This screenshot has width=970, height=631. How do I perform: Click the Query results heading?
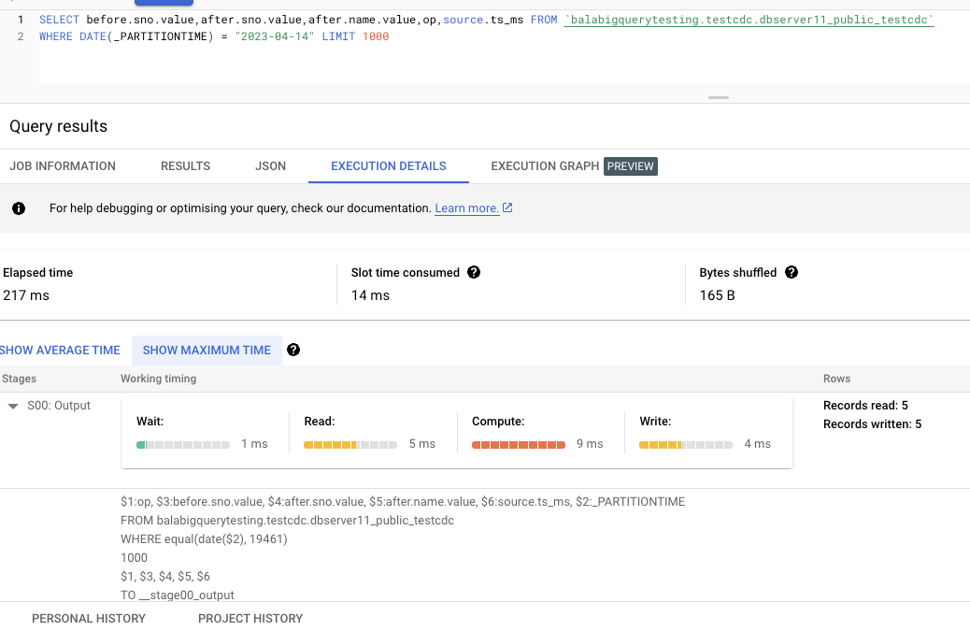(58, 126)
